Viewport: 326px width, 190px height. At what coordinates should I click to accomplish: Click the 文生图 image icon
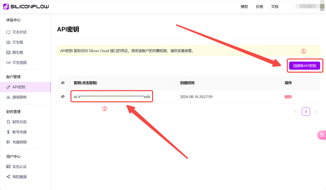[x=8, y=42]
